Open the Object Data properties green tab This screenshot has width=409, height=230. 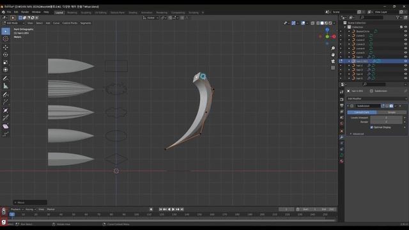point(342,155)
